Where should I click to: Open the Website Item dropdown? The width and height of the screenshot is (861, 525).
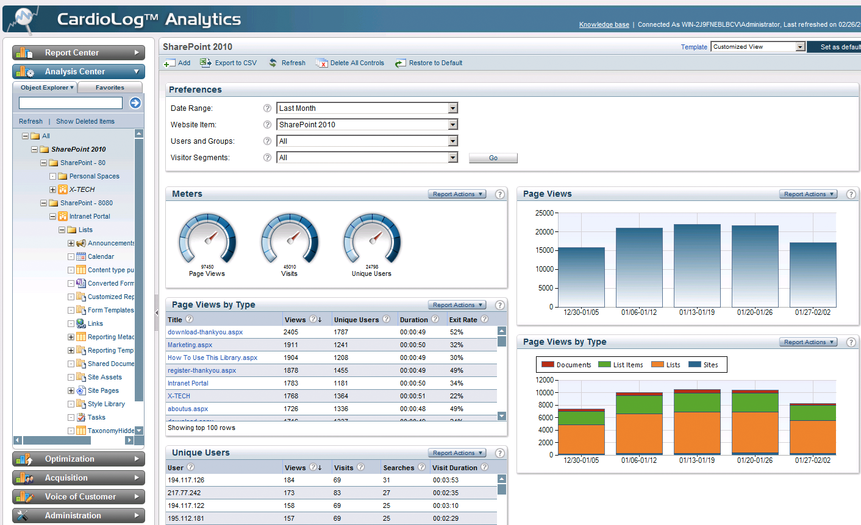coord(452,124)
